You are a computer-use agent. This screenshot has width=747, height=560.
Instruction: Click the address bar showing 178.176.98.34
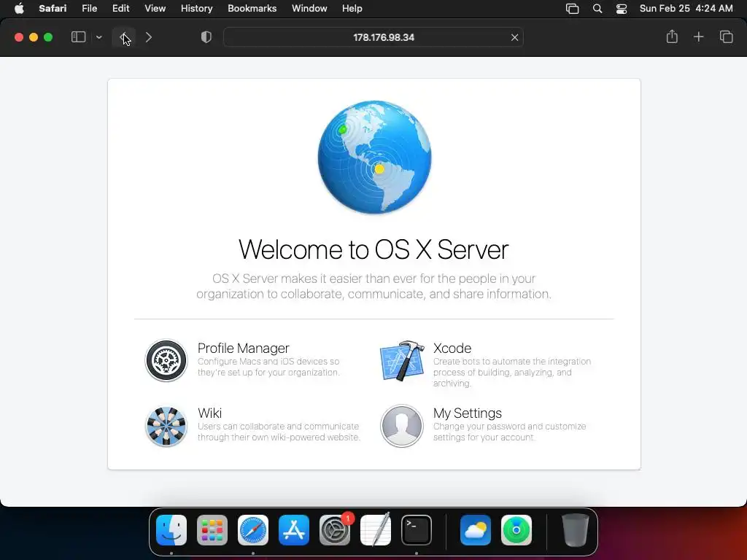(373, 37)
